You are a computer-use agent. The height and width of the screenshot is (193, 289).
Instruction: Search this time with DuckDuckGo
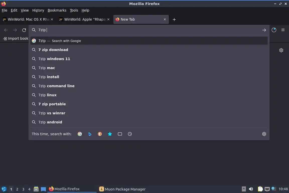[x=100, y=134]
